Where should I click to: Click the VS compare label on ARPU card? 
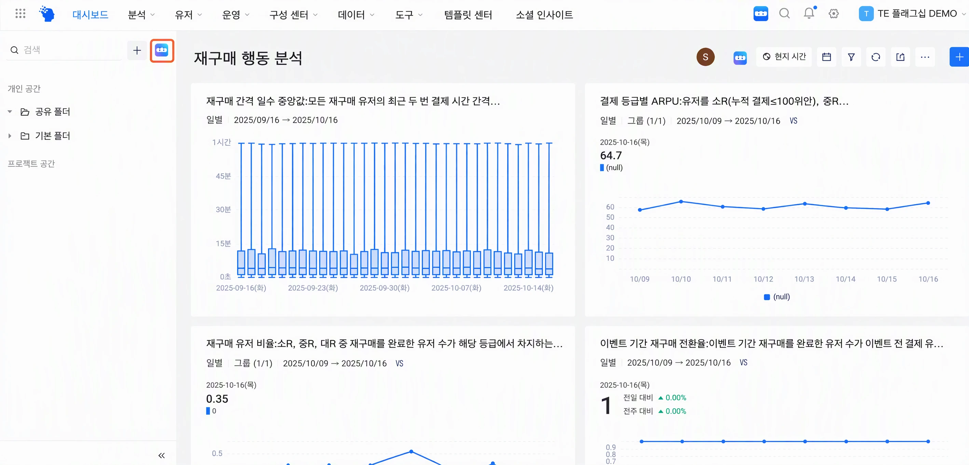click(x=793, y=121)
